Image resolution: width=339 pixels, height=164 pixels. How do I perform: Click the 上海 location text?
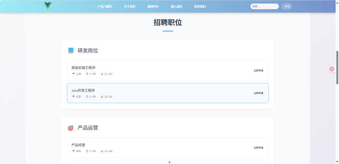(x=78, y=74)
